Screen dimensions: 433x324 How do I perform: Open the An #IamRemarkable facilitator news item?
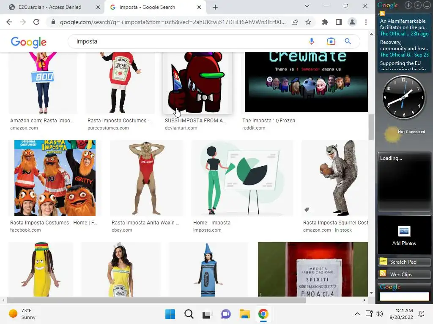[x=404, y=27]
